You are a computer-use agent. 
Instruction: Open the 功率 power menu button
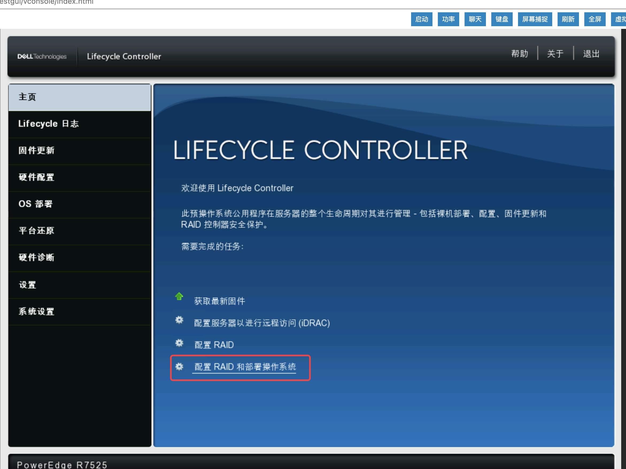click(x=448, y=19)
